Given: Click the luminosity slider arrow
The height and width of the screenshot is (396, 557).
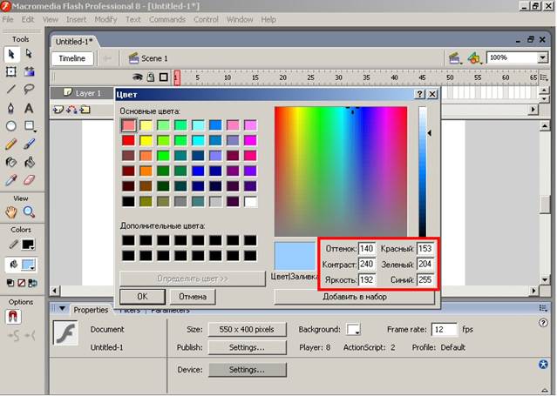Looking at the screenshot, I should tap(430, 133).
